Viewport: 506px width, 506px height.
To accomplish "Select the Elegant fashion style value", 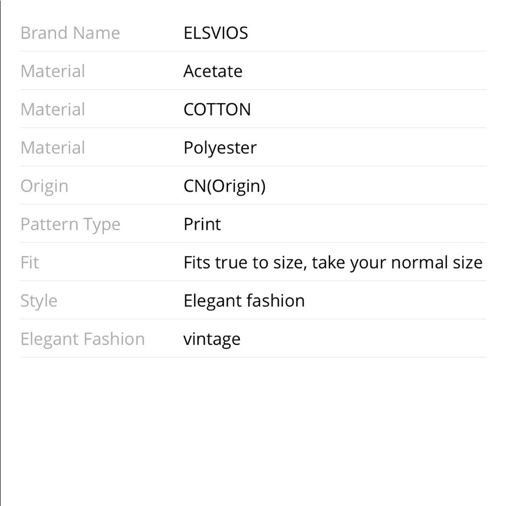I will pyautogui.click(x=244, y=301).
